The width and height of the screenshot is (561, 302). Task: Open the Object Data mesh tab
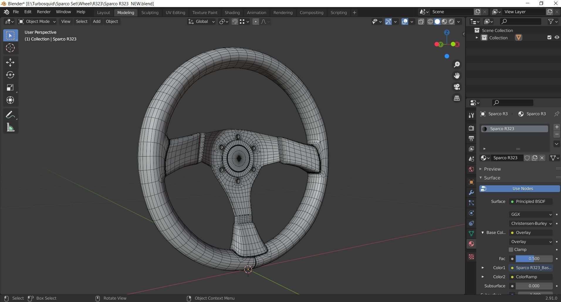pos(471,233)
